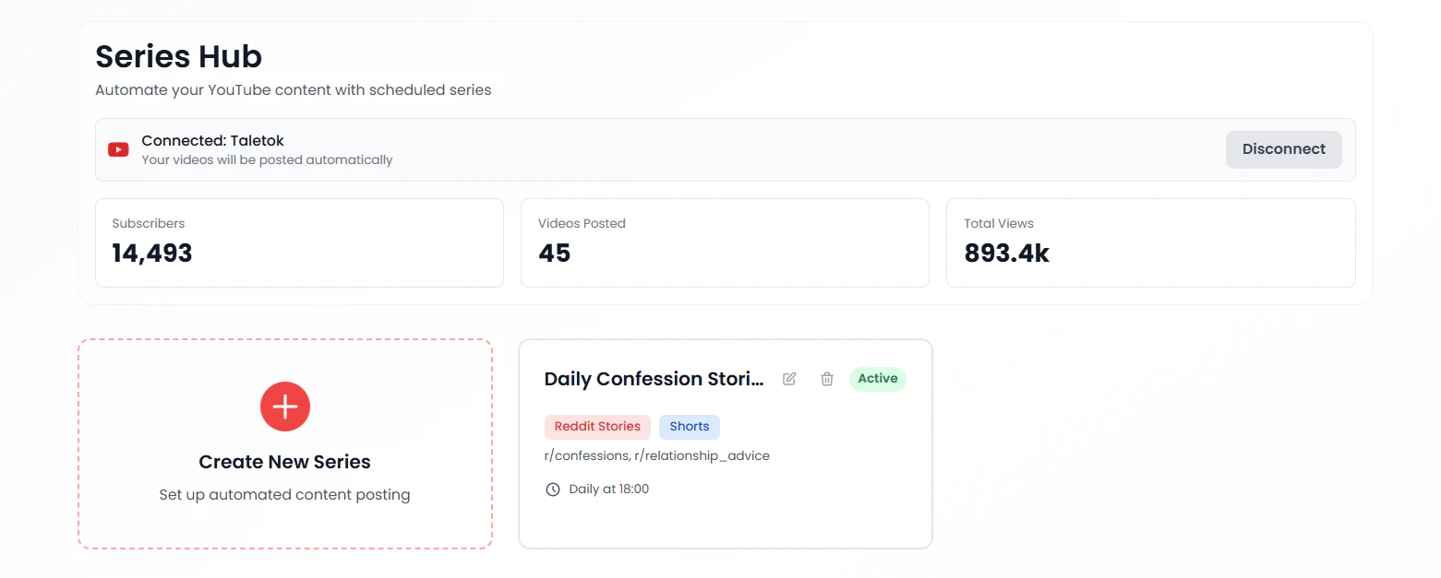The height and width of the screenshot is (578, 1441).
Task: Toggle the Active status badge
Action: pos(877,379)
